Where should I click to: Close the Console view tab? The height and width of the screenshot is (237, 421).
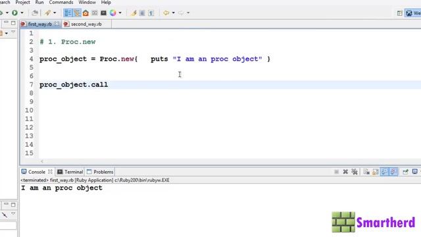(50, 171)
